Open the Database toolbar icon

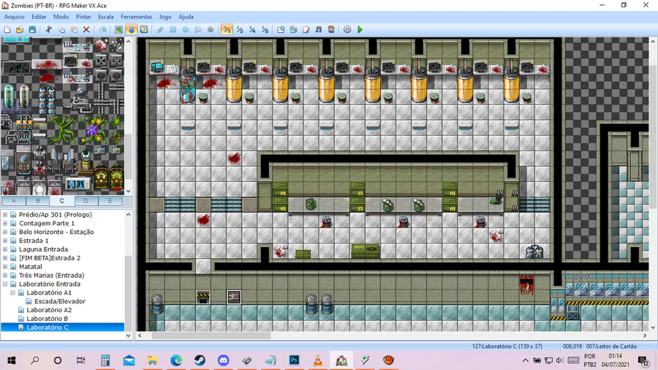tap(281, 29)
